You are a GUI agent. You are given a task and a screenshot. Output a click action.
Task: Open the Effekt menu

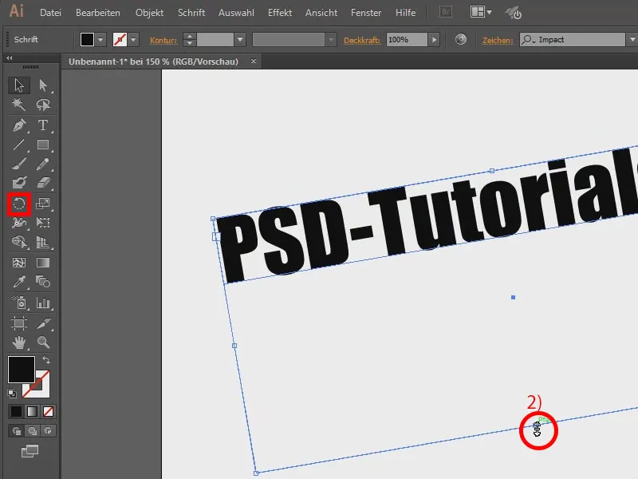(x=279, y=14)
